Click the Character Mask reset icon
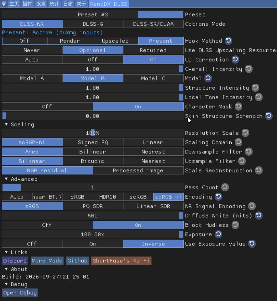Screen dimensions: 277x301 point(239,106)
